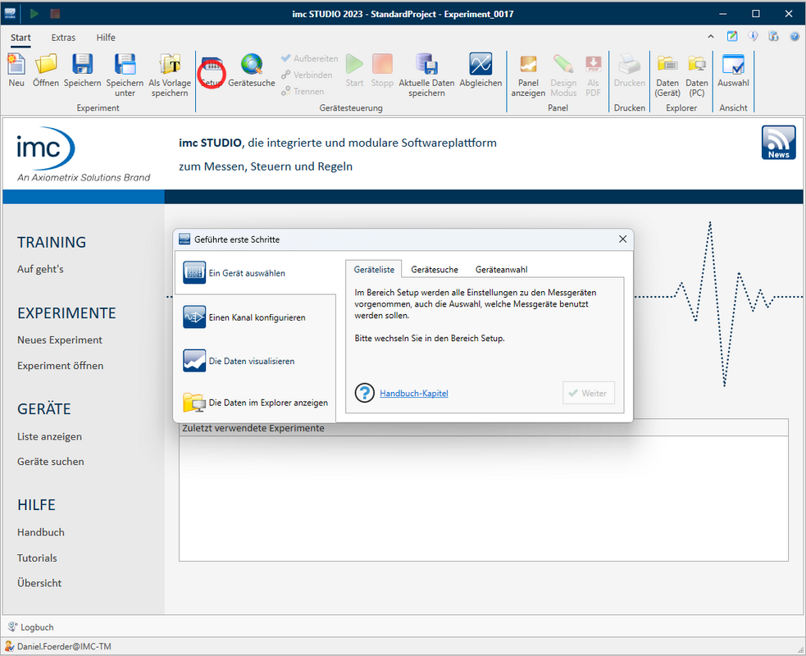Open Daten (Gerät) explorer icon
The width and height of the screenshot is (806, 656).
[x=667, y=66]
